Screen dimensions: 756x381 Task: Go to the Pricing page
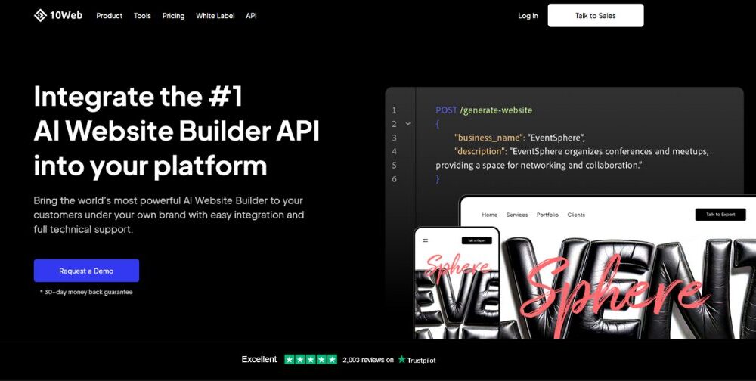pyautogui.click(x=173, y=16)
